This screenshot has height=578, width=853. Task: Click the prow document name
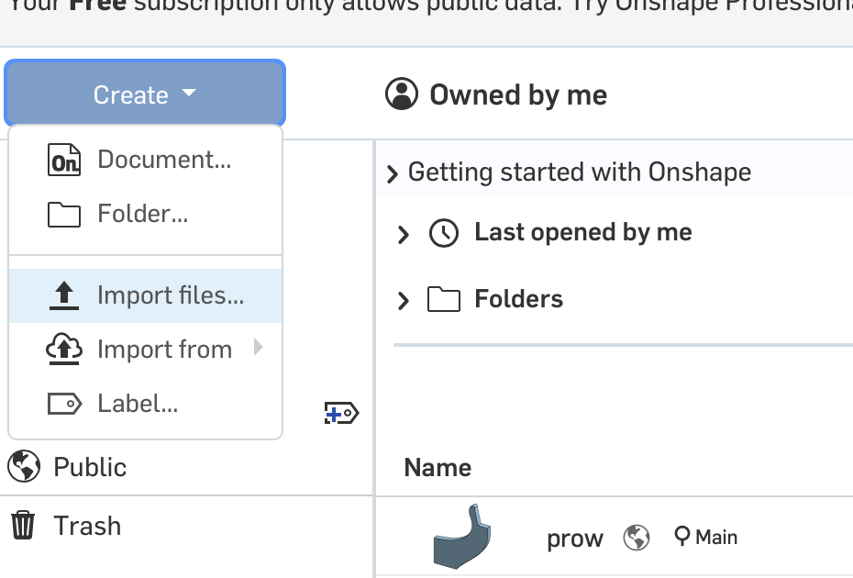(574, 539)
